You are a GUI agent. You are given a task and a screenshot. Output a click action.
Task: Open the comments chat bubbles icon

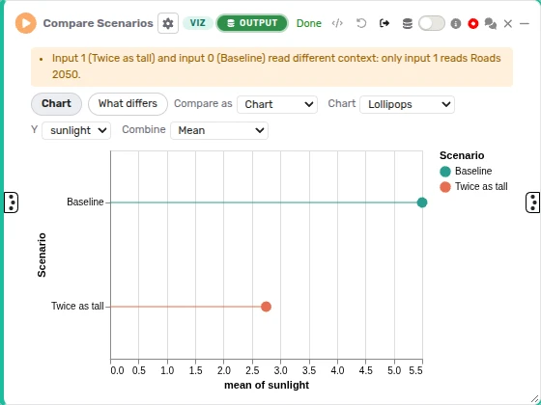coord(491,23)
